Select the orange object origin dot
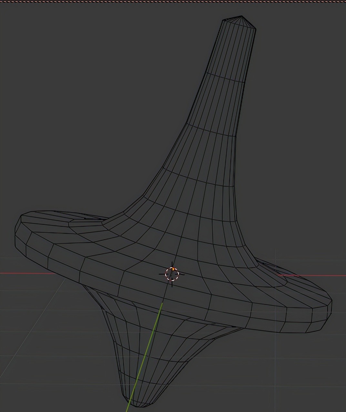Image resolution: width=346 pixels, height=412 pixels. pos(173,269)
